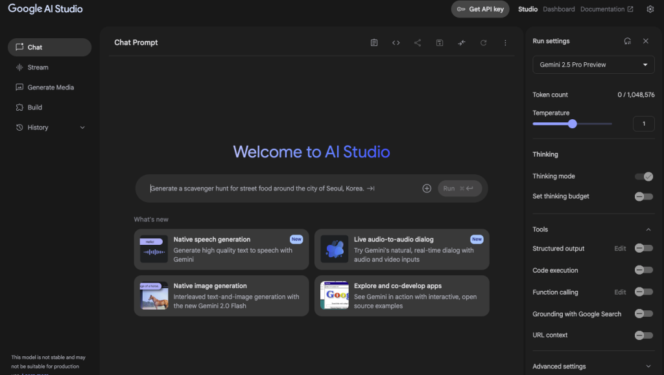Collapse the Tools section

648,229
